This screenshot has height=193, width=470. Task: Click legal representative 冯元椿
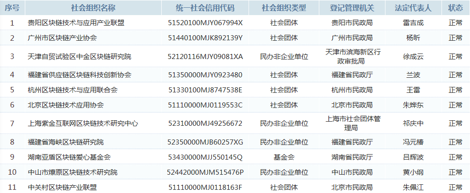click(413, 142)
